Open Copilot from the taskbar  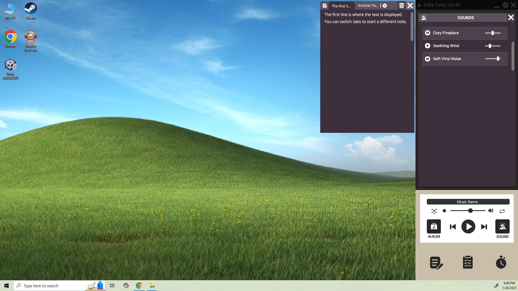(x=126, y=286)
